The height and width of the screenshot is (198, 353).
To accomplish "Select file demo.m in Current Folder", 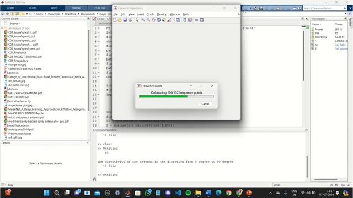I will point(13,73).
